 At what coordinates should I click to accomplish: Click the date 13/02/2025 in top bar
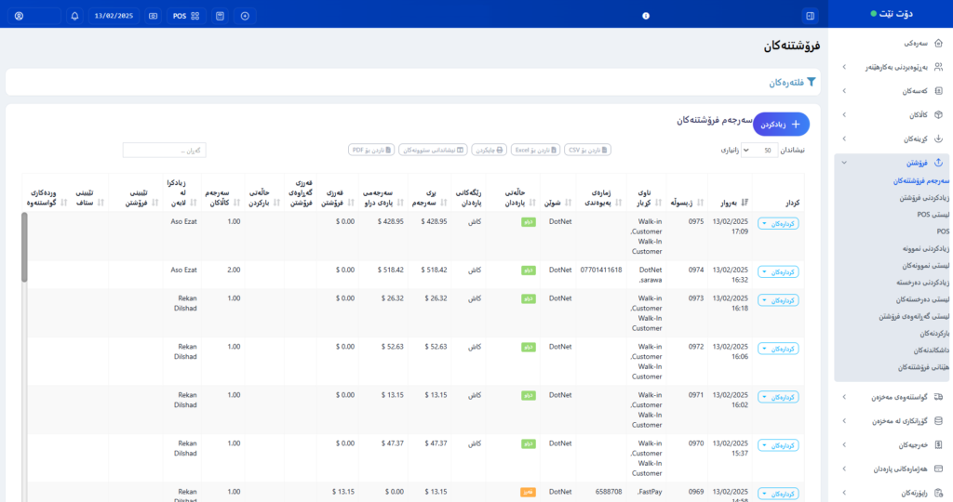tap(114, 16)
